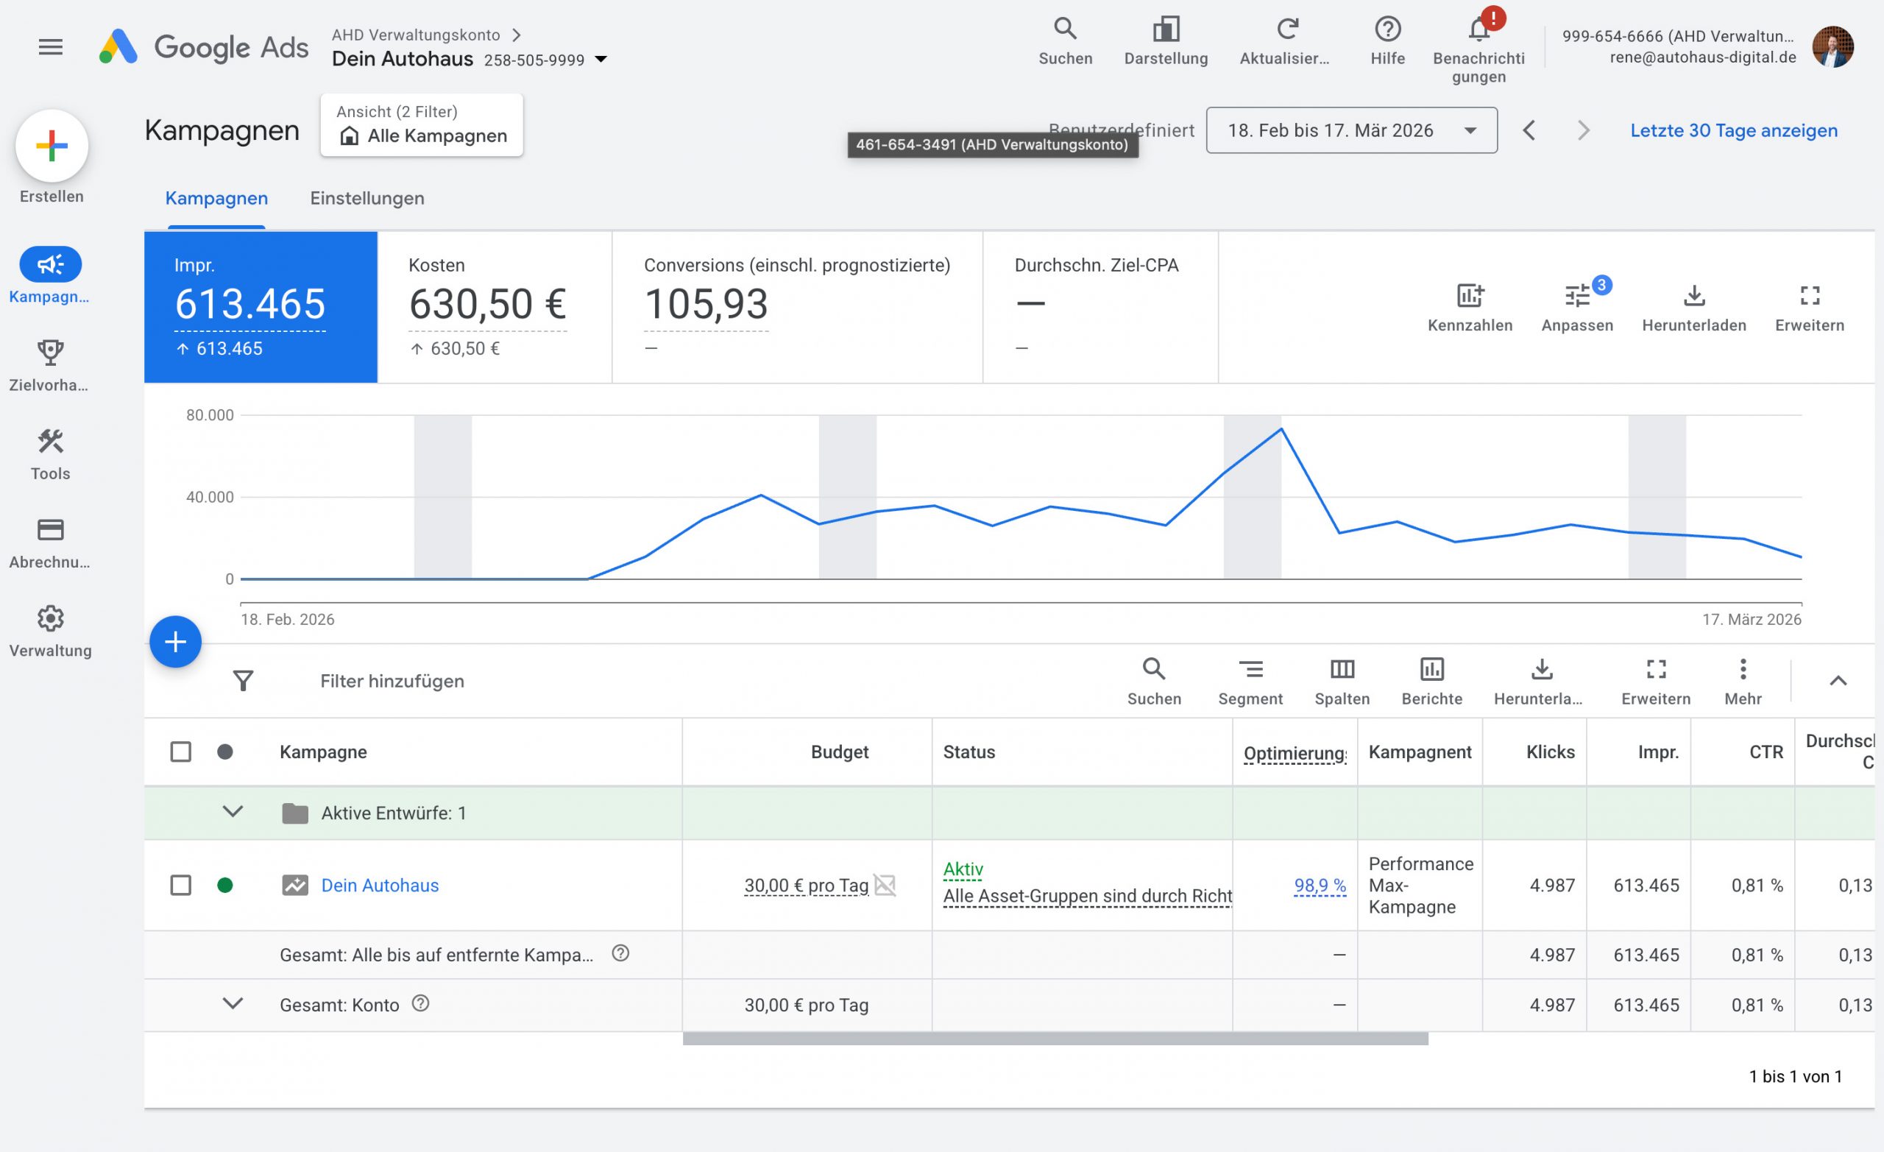Click green status dot of Dein Autohaus
This screenshot has width=1884, height=1152.
point(224,885)
